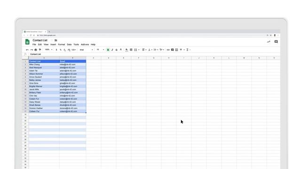
Task: Select the cell 'Gina Sims'
Action: tap(44, 83)
